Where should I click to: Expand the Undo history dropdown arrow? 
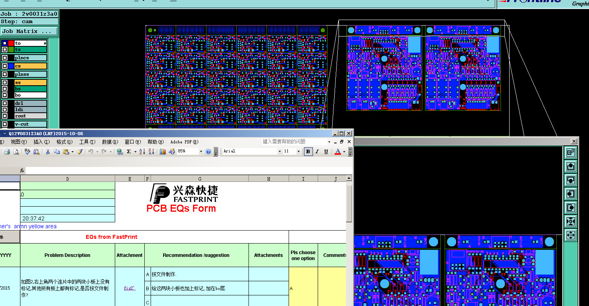point(97,152)
